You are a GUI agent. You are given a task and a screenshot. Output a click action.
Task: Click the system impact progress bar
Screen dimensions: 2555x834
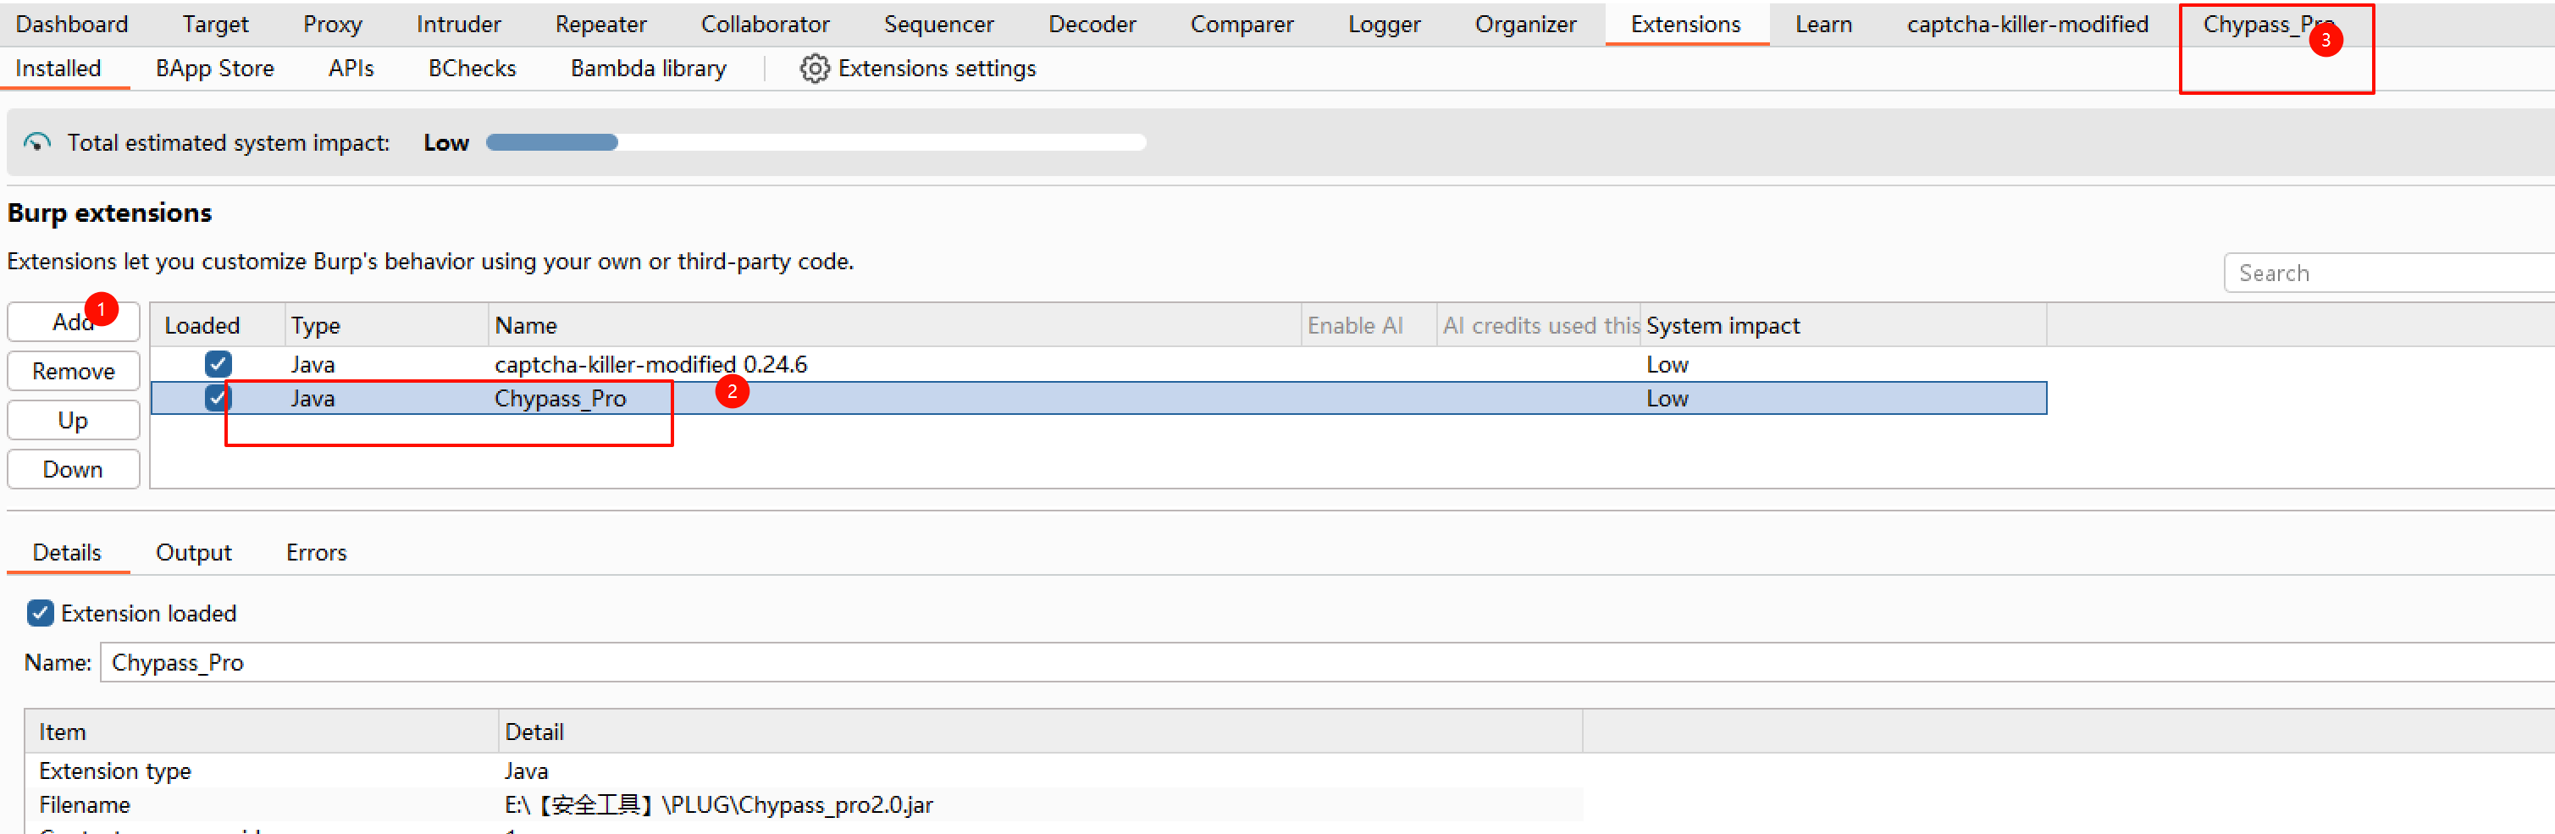pyautogui.click(x=816, y=143)
